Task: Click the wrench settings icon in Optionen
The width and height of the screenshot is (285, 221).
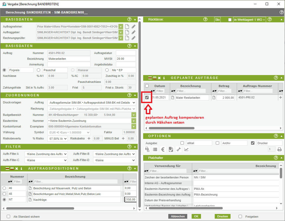Action: pyautogui.click(x=178, y=149)
